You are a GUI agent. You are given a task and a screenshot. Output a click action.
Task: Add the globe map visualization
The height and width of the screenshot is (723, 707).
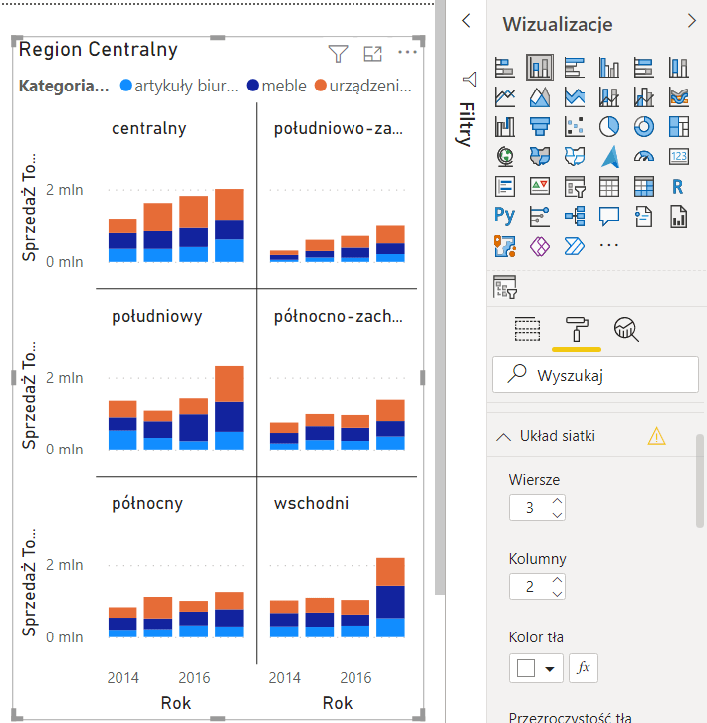coord(505,156)
